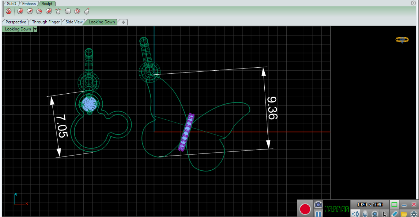Screen dimensions: 419x217
Task: Click the 9.36 dimension annotation text
Action: tap(272, 108)
